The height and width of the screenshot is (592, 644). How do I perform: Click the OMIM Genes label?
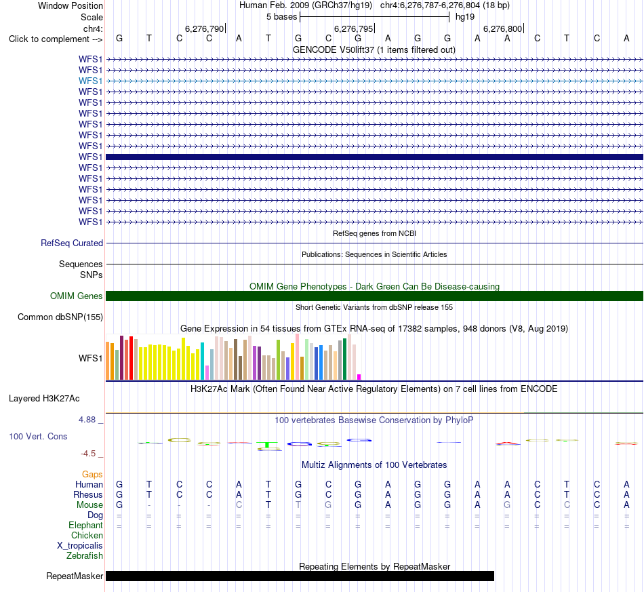click(x=76, y=296)
